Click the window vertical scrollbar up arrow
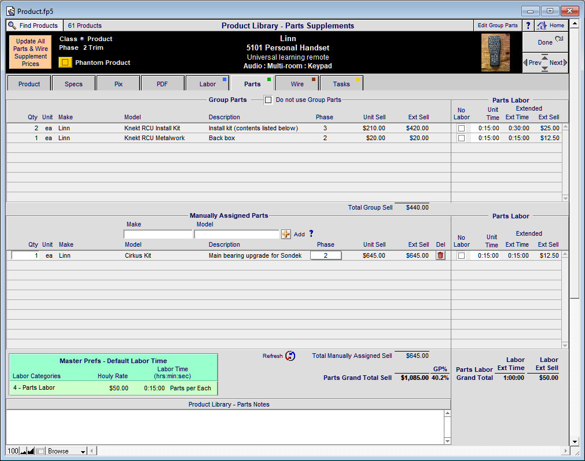The image size is (585, 461). (575, 24)
